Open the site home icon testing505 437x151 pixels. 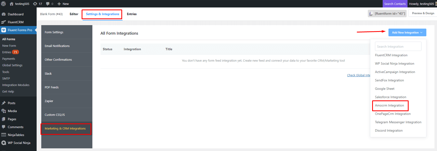pos(11,4)
